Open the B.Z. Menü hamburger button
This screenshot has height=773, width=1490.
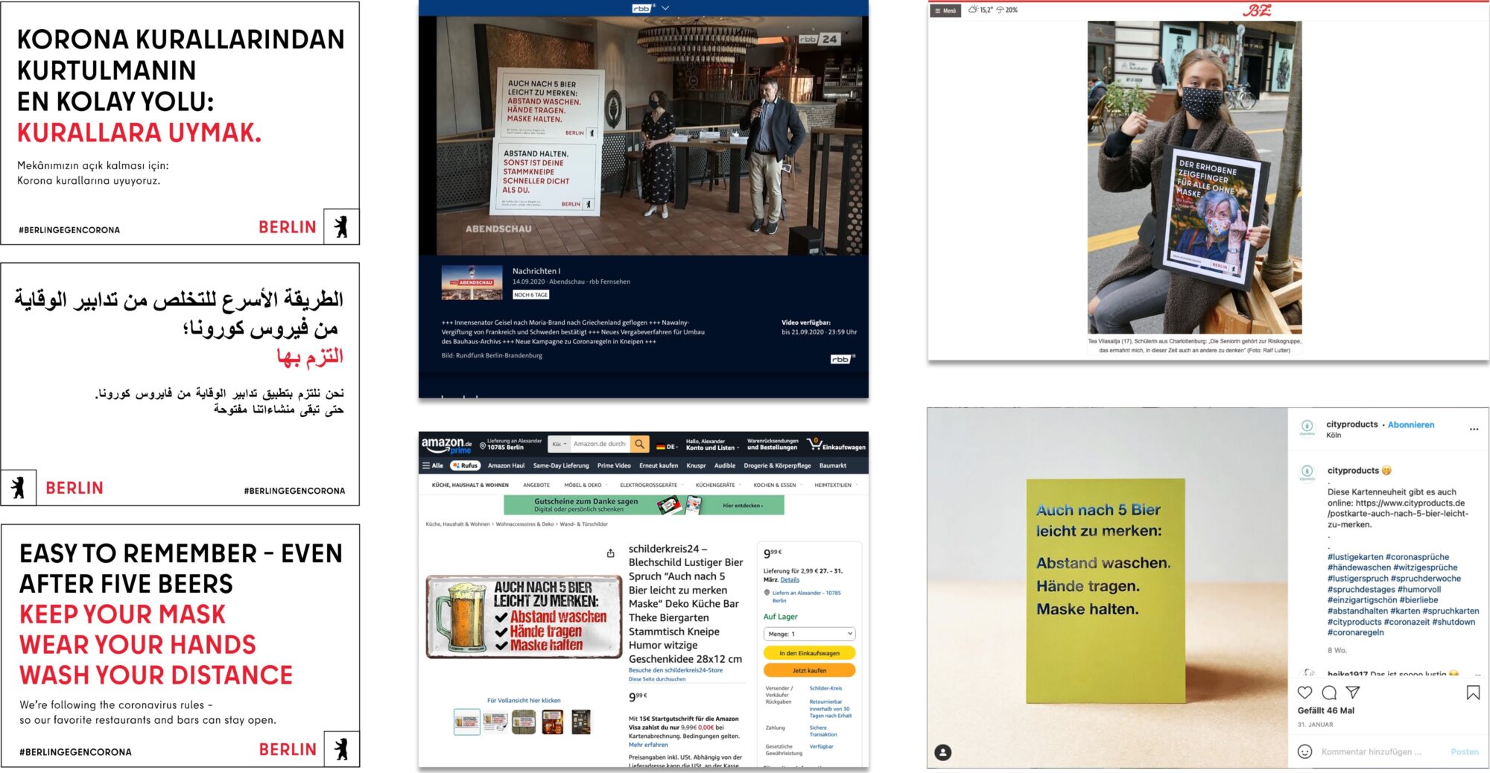tap(945, 10)
